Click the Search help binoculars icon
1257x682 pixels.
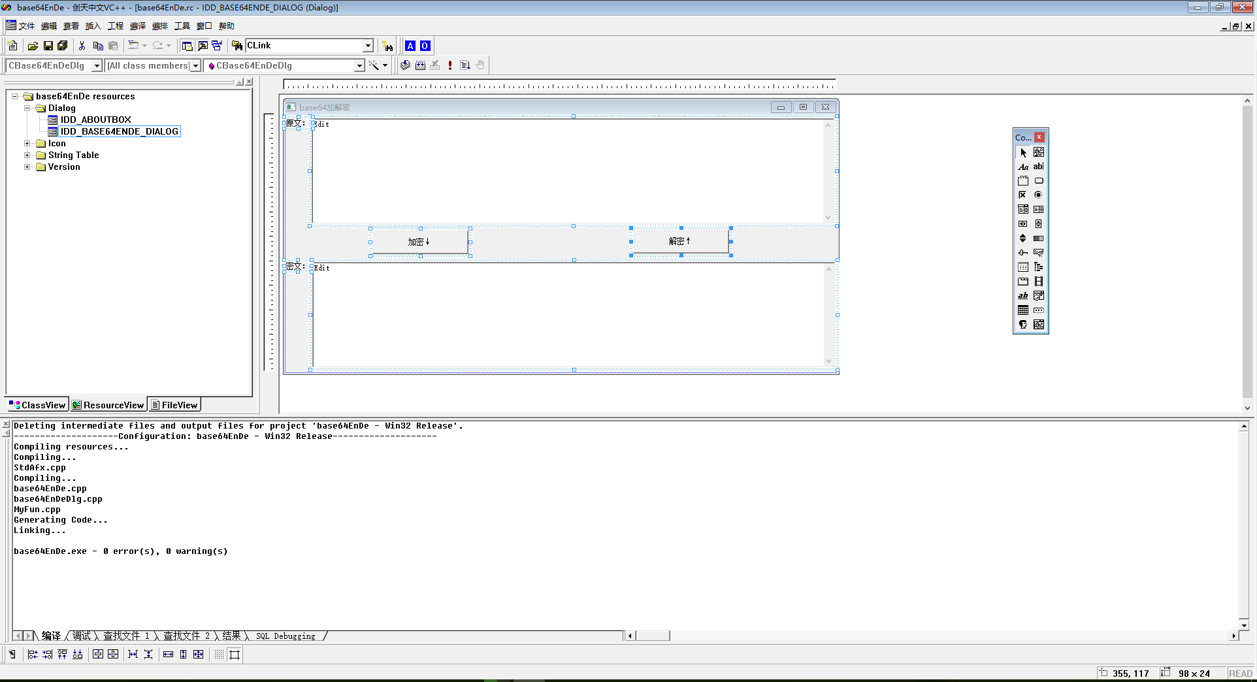click(388, 46)
